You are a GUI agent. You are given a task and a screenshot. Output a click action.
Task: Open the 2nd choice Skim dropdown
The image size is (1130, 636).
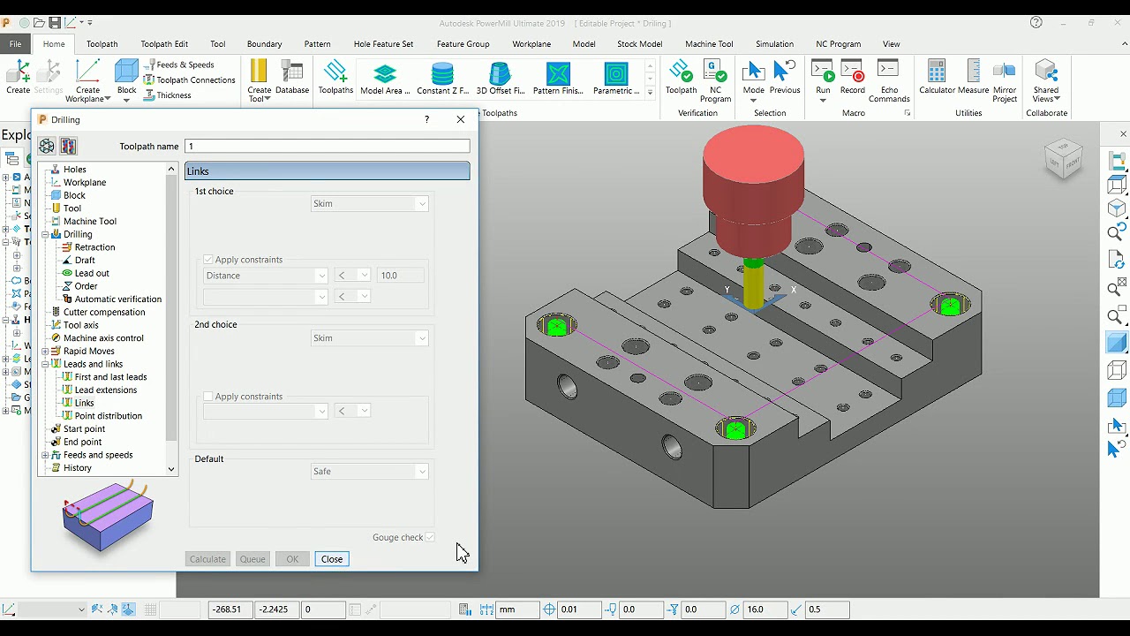(x=369, y=338)
